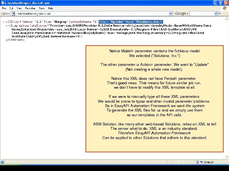The height and width of the screenshot is (171, 229).
Task: Open the Tools menu
Action: [42, 8]
